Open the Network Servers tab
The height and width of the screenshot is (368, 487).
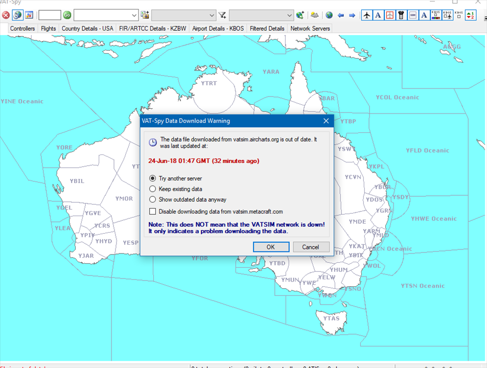pos(310,29)
